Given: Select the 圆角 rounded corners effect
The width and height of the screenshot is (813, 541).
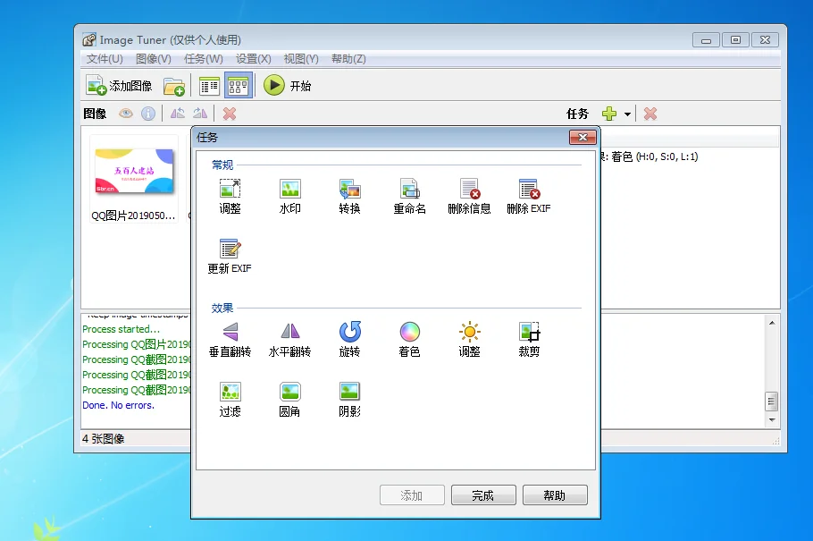Looking at the screenshot, I should (289, 400).
